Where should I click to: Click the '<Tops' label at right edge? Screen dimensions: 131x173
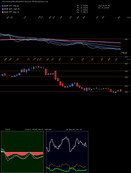(129, 18)
